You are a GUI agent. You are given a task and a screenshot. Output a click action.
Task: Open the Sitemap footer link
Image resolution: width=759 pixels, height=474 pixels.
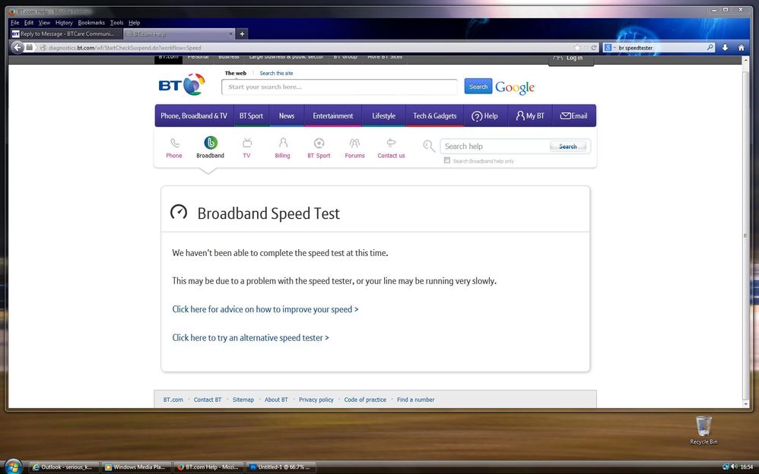(243, 400)
